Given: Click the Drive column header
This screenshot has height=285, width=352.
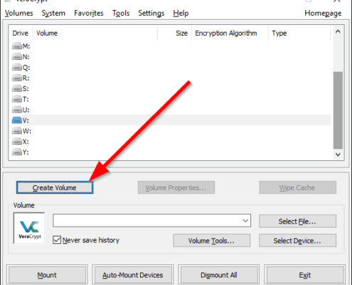Looking at the screenshot, I should click(21, 33).
